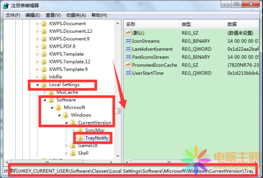This screenshot has width=263, height=178.
Task: Collapse the CurrentVersion node arrow
Action: (66, 123)
